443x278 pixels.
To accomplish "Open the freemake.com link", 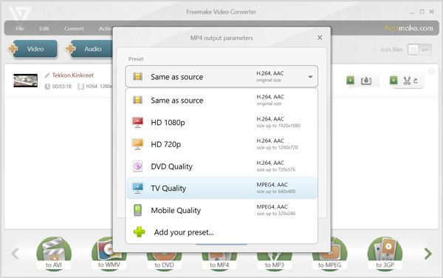I will coord(409,28).
